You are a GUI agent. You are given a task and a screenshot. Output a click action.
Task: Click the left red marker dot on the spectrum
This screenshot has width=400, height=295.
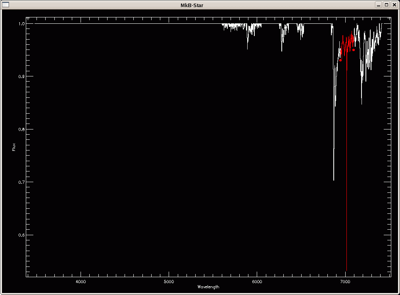click(340, 60)
